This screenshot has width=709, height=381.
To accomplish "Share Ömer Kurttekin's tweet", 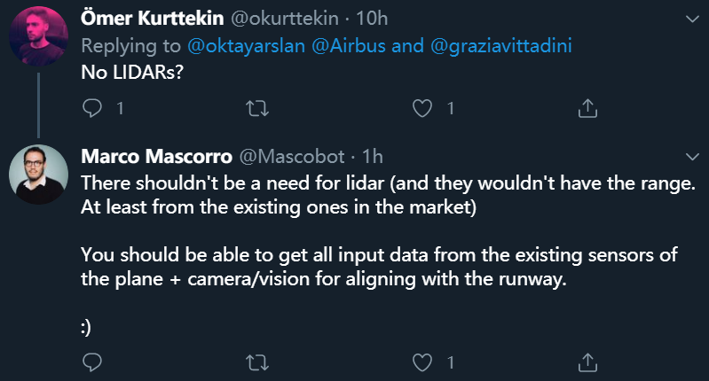I will point(587,108).
